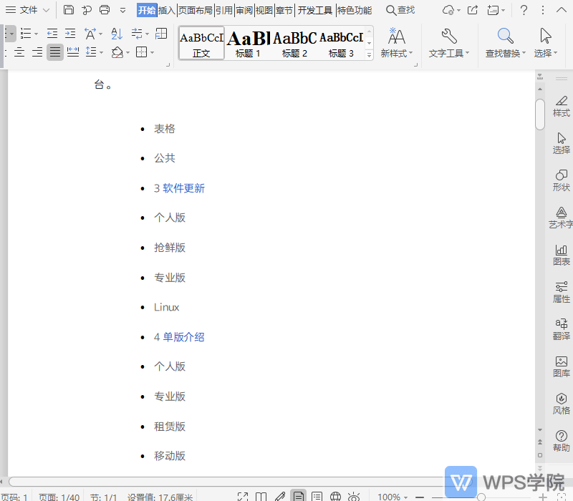
Task: Click the '4 单版介绍' link in document
Action: point(179,336)
